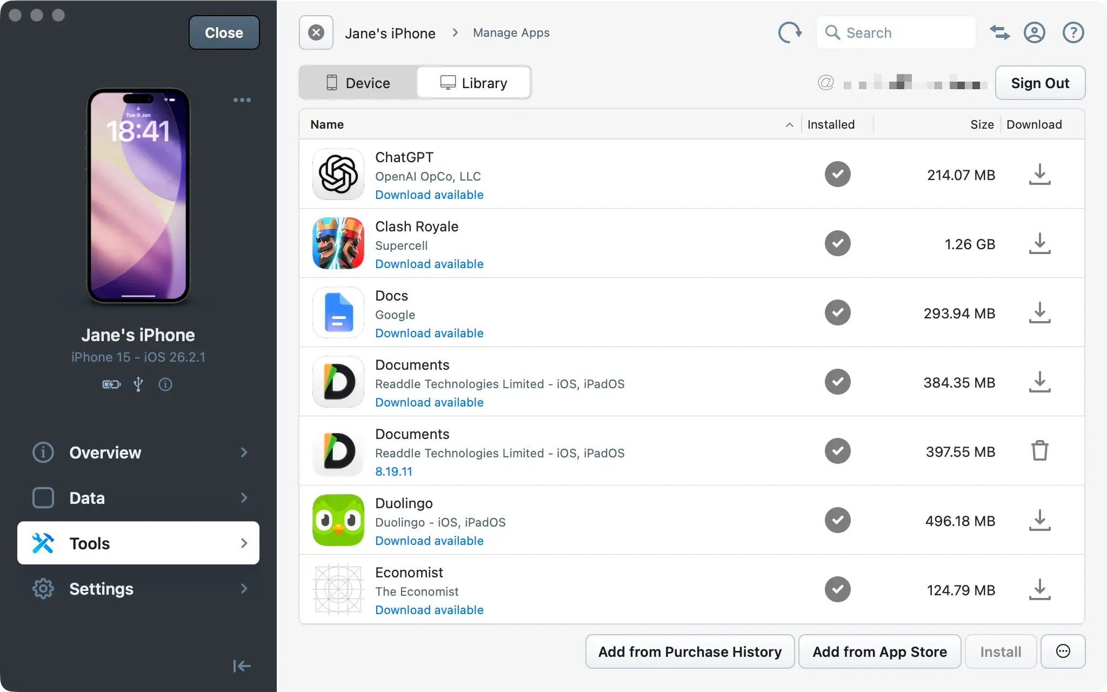Click the installed checkmark for ChatGPT

click(x=837, y=174)
